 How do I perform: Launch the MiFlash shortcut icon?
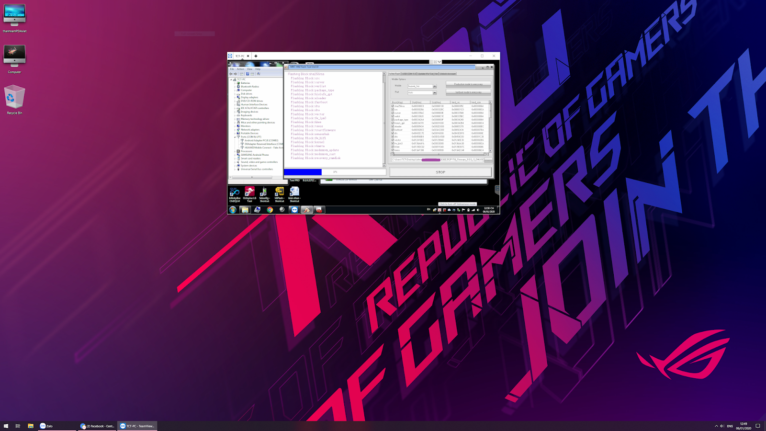tap(280, 194)
